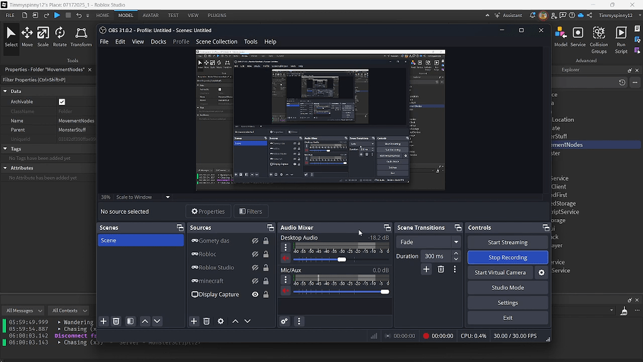Adjust the Mic/Aux volume slider

tap(341, 292)
